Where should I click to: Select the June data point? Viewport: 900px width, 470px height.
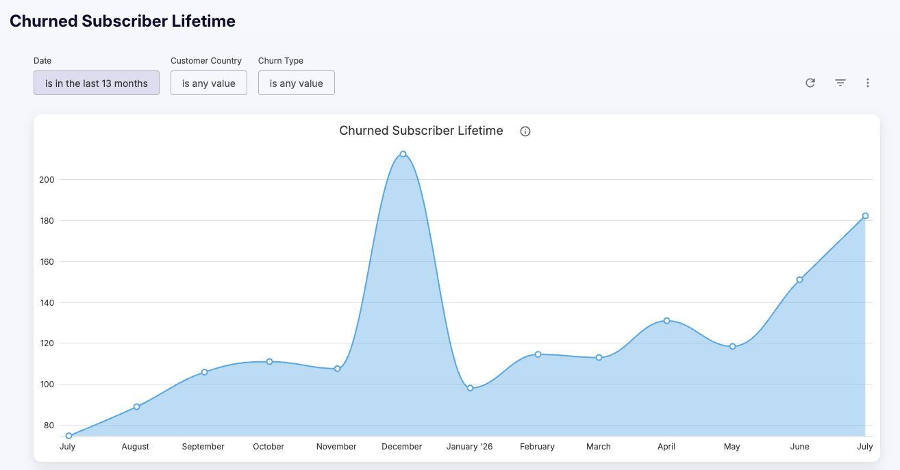[799, 279]
